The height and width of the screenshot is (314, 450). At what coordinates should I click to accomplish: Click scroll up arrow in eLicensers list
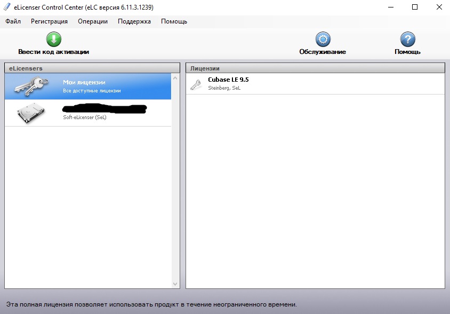(x=175, y=78)
